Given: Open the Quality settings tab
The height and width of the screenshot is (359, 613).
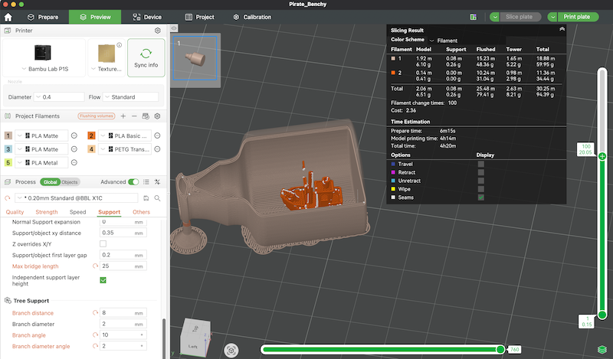Looking at the screenshot, I should (x=15, y=212).
